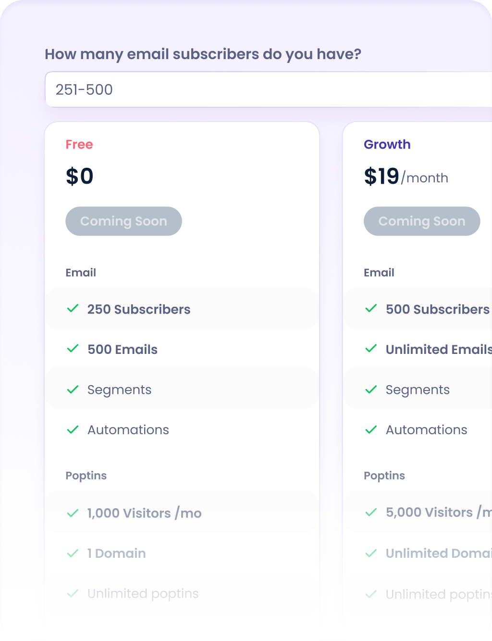Click the checkmark next to Segments on Free plan
492x641 pixels.
pyautogui.click(x=73, y=390)
